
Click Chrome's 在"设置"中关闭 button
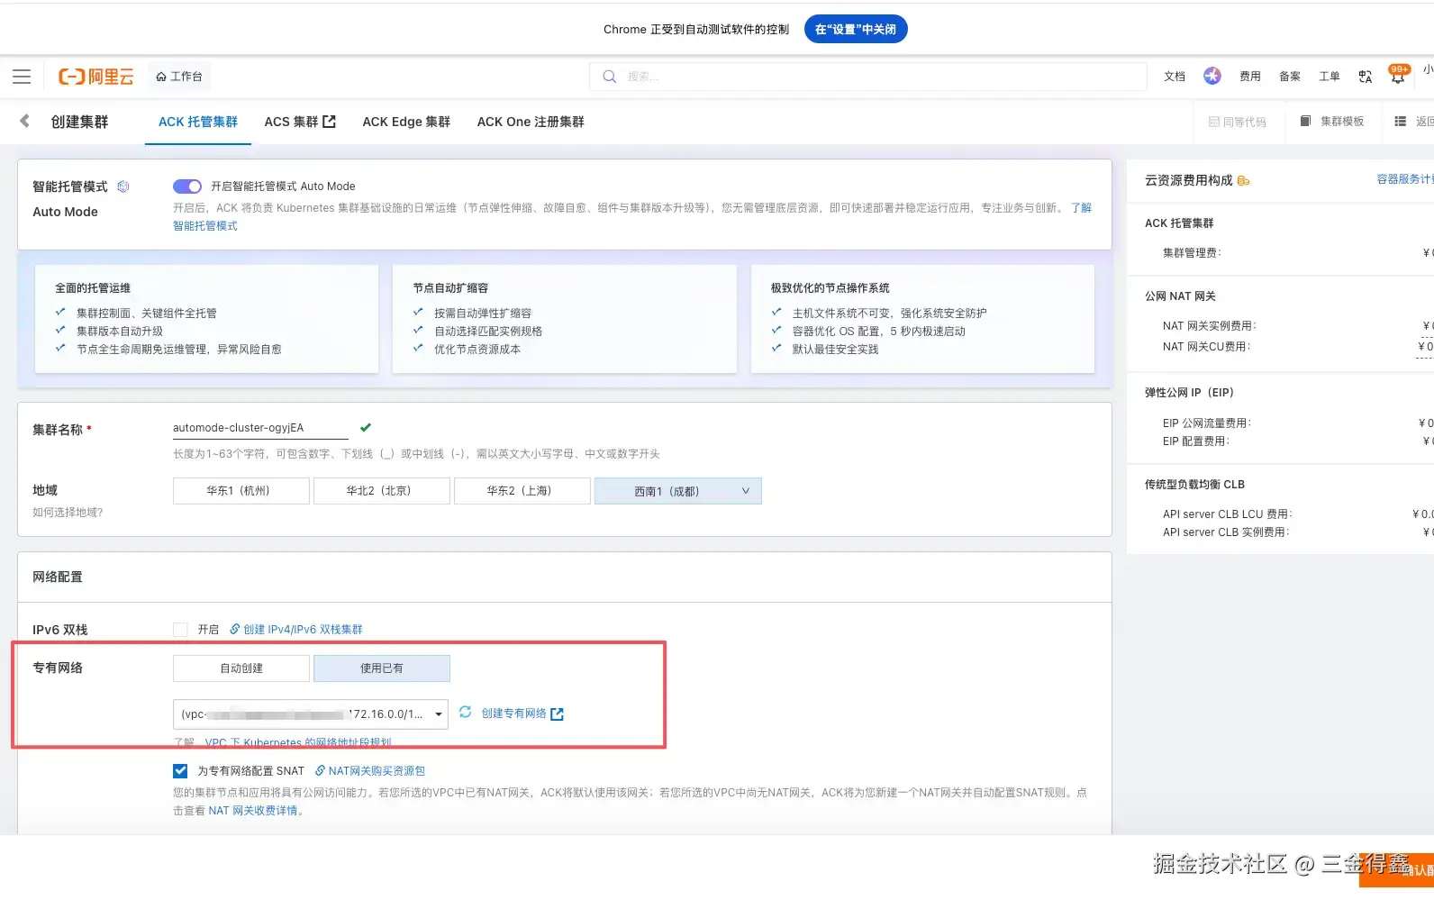[856, 30]
